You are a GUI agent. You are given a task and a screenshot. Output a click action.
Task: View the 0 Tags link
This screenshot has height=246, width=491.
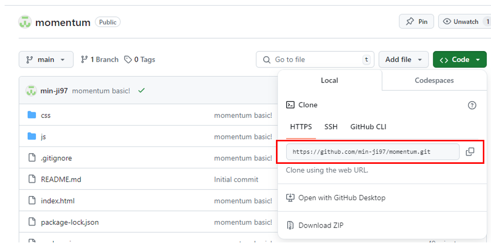tap(140, 59)
